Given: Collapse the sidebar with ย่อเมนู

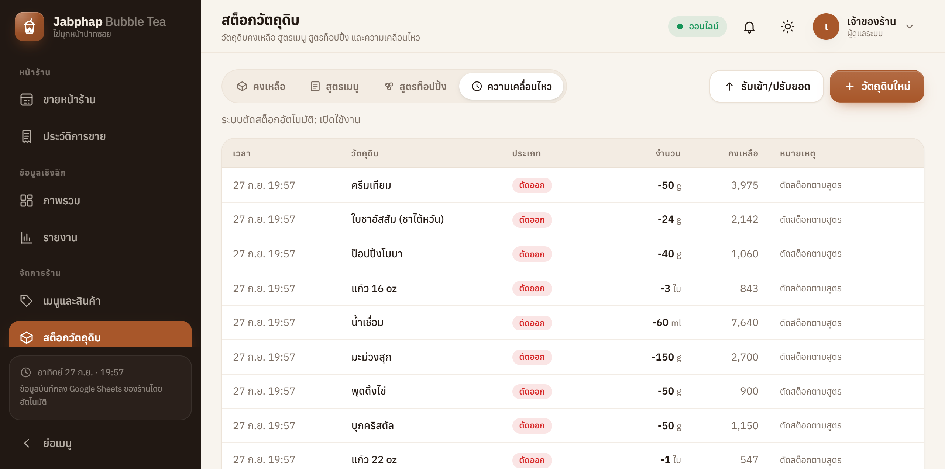Looking at the screenshot, I should pyautogui.click(x=100, y=443).
